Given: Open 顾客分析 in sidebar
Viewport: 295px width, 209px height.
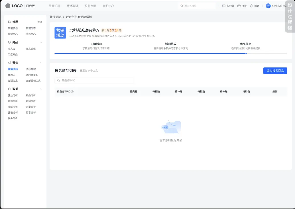Looking at the screenshot, I should pyautogui.click(x=31, y=112).
